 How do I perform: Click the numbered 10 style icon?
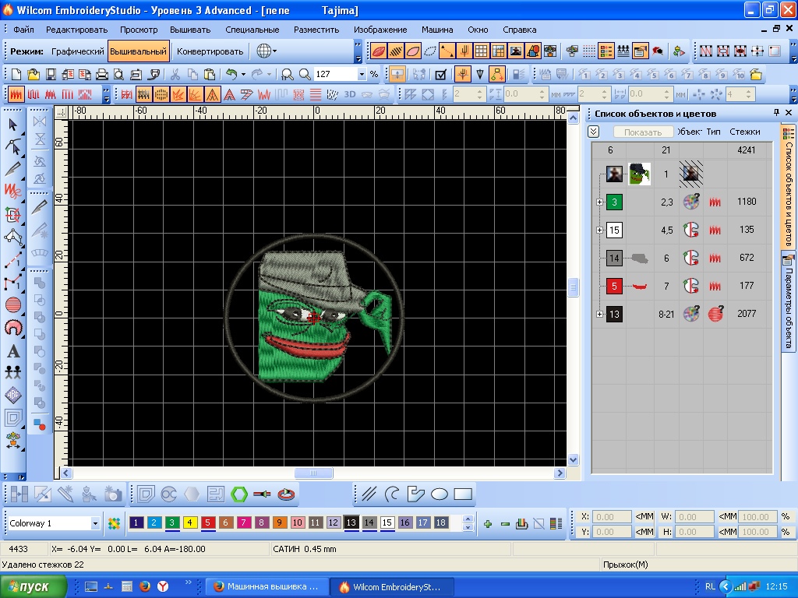pos(739,75)
